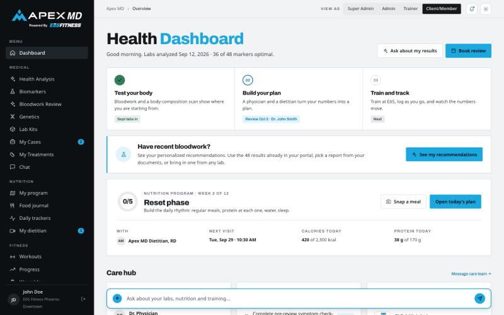Click the Progress trend arrow icon
This screenshot has height=315, width=504.
pos(13,270)
